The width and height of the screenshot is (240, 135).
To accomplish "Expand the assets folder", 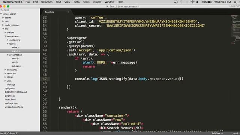I will pyautogui.click(x=3, y=18).
